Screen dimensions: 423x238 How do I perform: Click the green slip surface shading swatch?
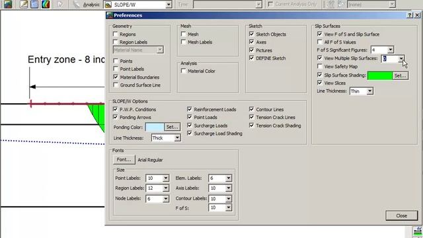(380, 75)
